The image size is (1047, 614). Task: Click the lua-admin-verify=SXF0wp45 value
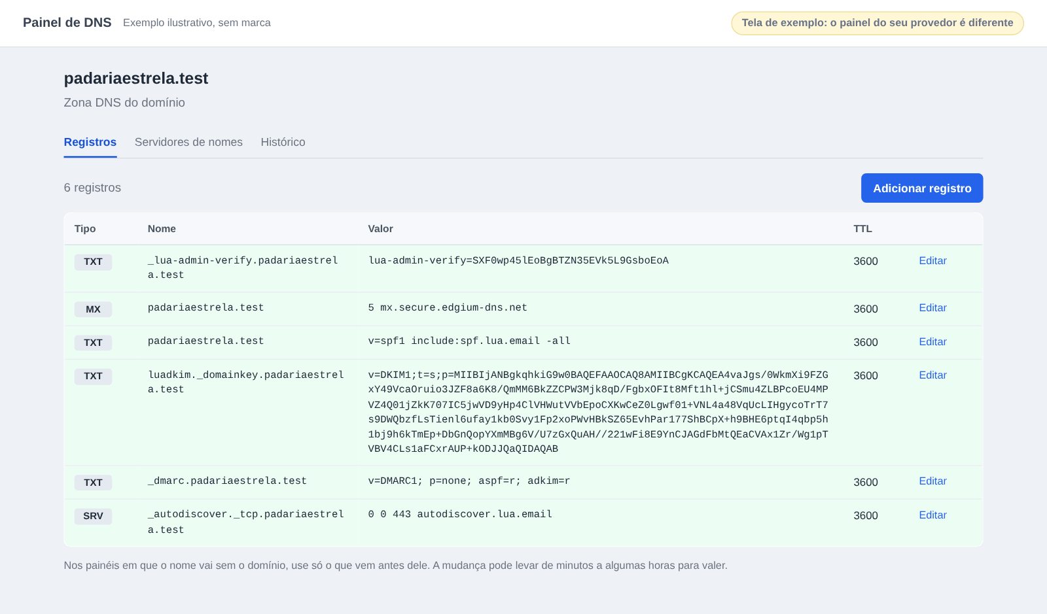pyautogui.click(x=518, y=260)
